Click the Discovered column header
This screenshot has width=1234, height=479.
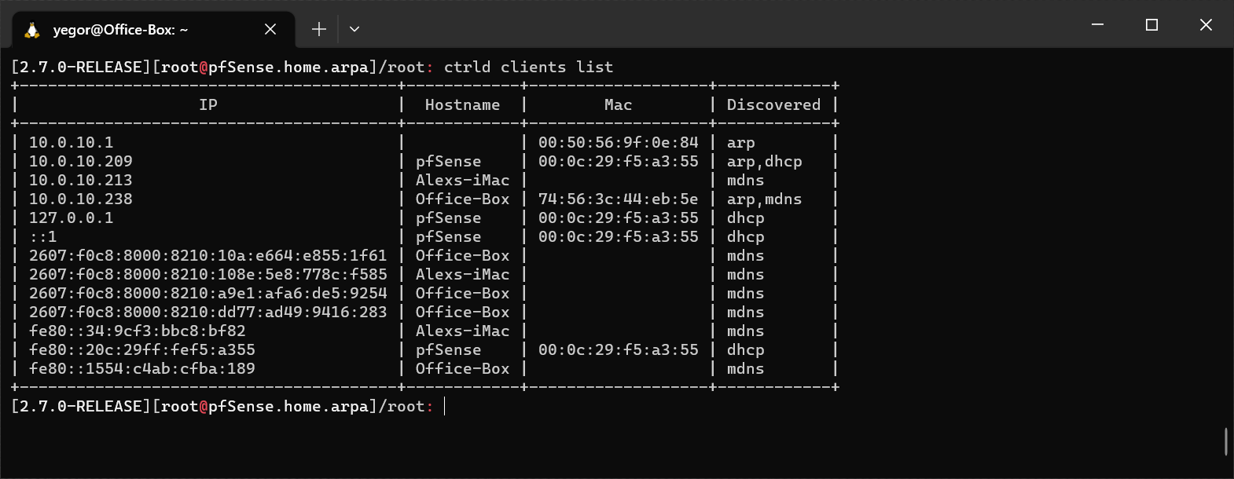773,104
